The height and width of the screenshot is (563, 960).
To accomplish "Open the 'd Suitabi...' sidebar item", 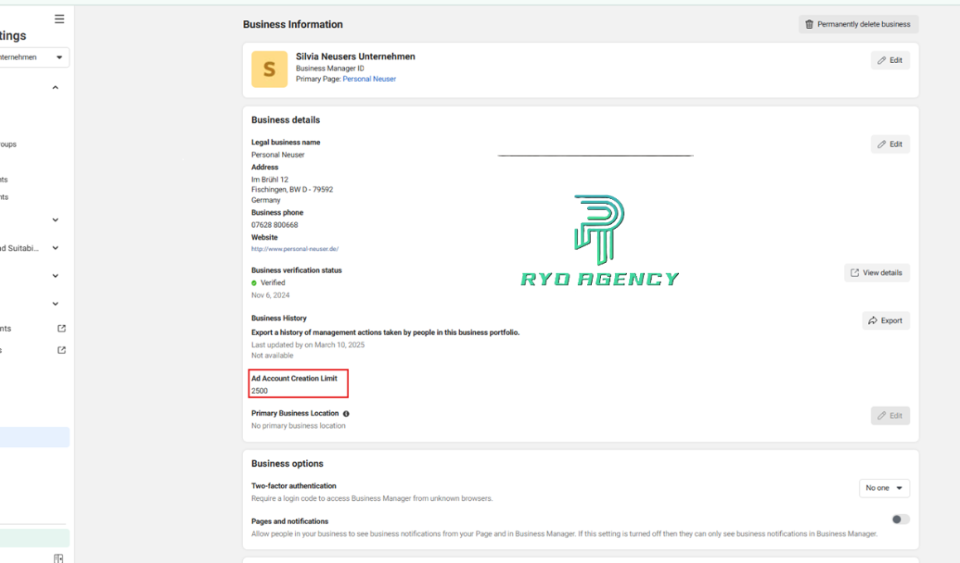I will (20, 248).
